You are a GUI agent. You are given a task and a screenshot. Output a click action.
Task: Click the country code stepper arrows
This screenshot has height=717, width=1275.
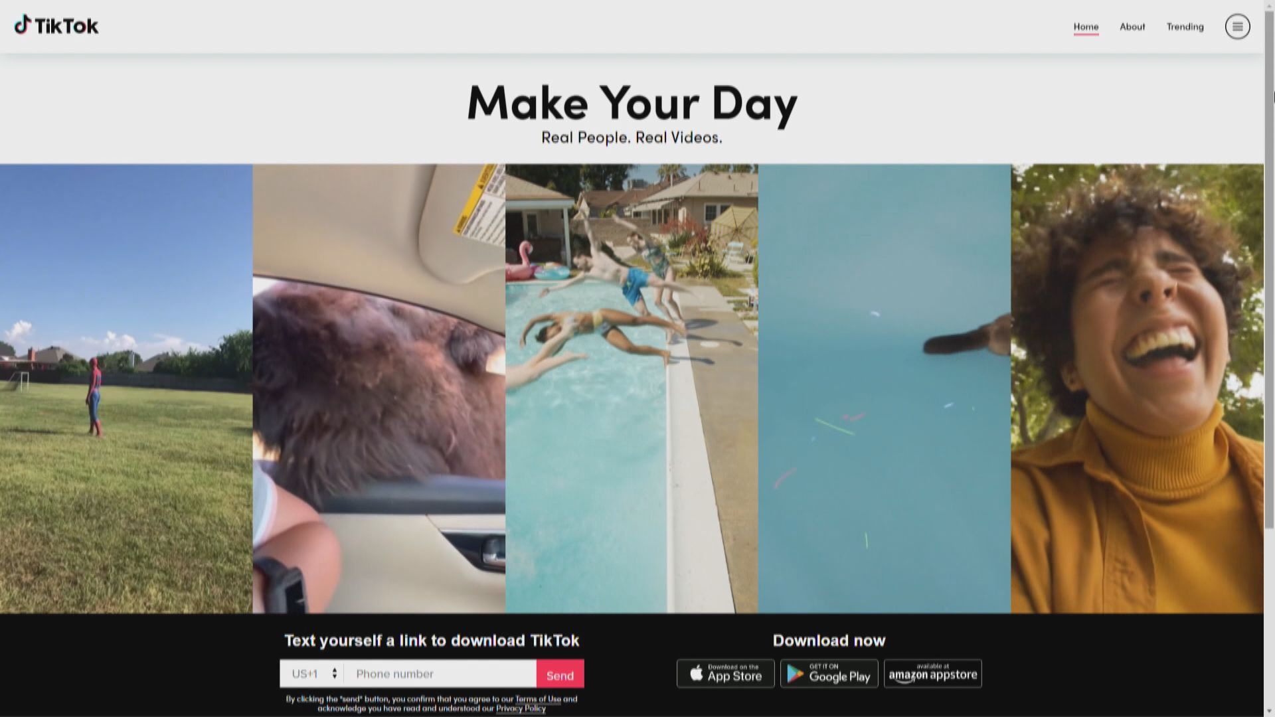pos(334,673)
